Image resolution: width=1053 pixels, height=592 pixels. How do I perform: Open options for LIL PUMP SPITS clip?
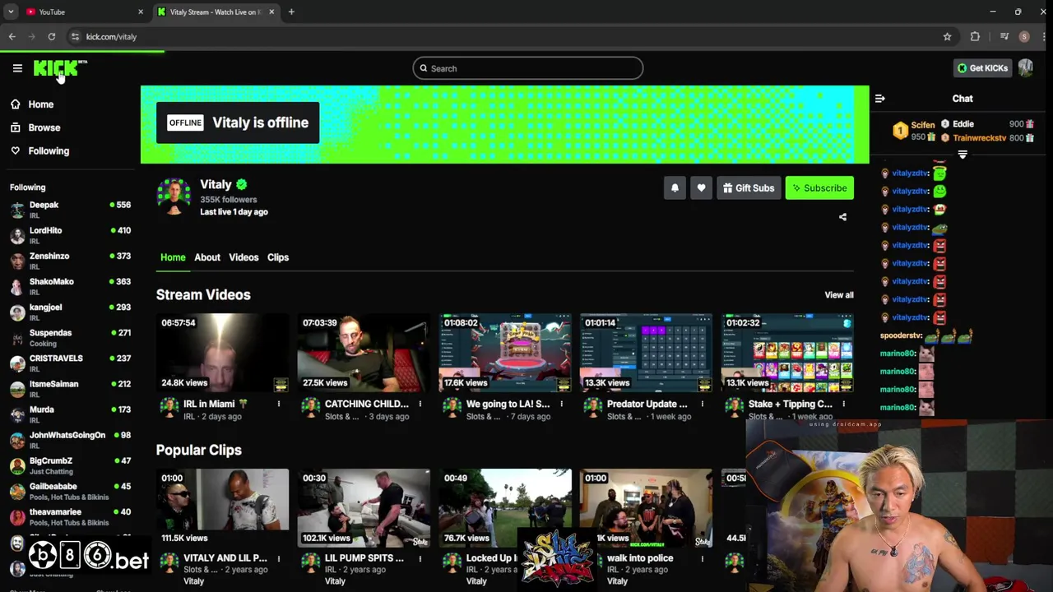420,558
